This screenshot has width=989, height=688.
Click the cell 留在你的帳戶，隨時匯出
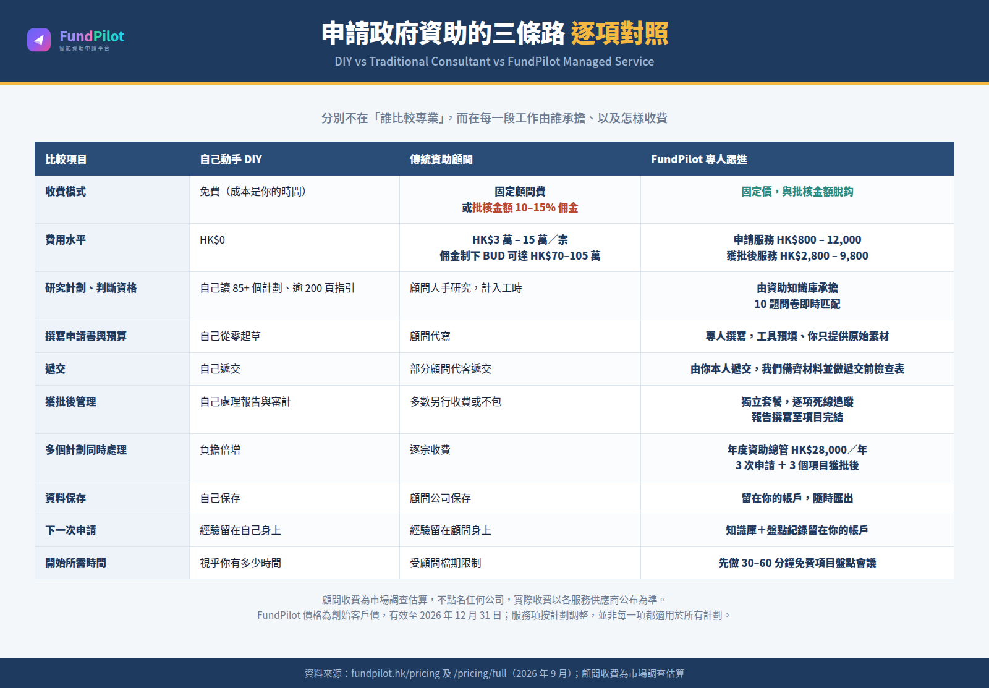(797, 498)
